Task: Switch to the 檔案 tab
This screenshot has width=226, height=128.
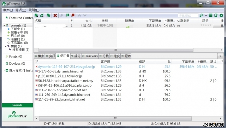Action: click(39, 56)
